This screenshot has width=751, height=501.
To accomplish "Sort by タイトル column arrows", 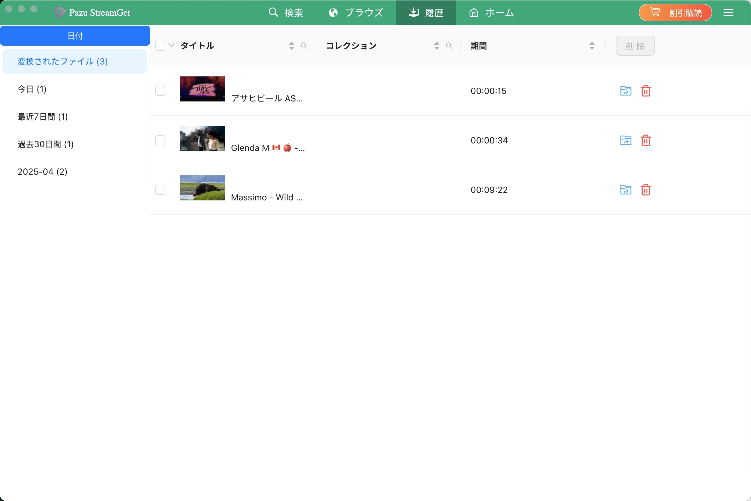I will click(292, 46).
